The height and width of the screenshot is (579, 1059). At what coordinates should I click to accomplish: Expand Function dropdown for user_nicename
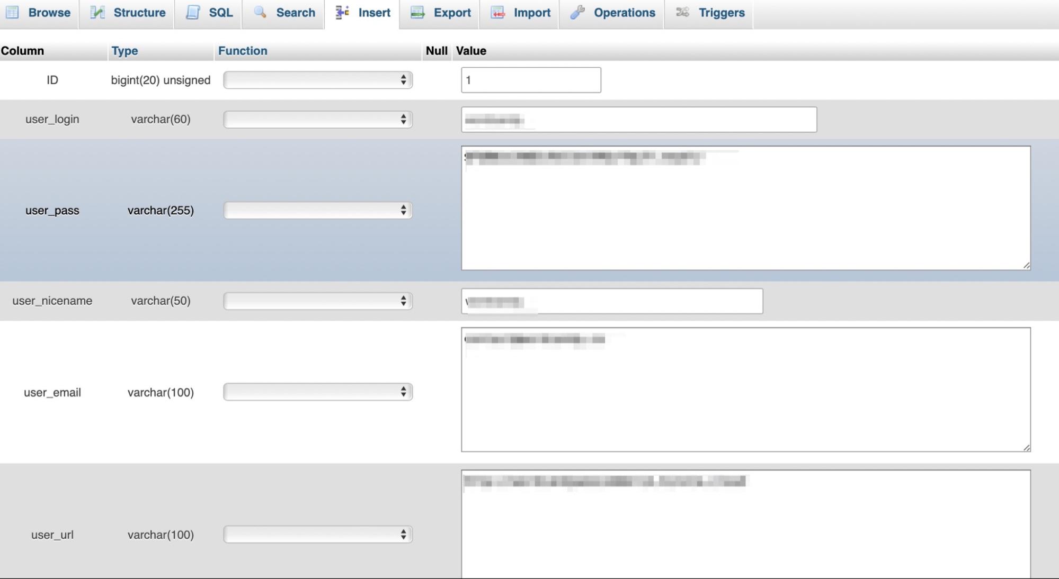click(318, 300)
